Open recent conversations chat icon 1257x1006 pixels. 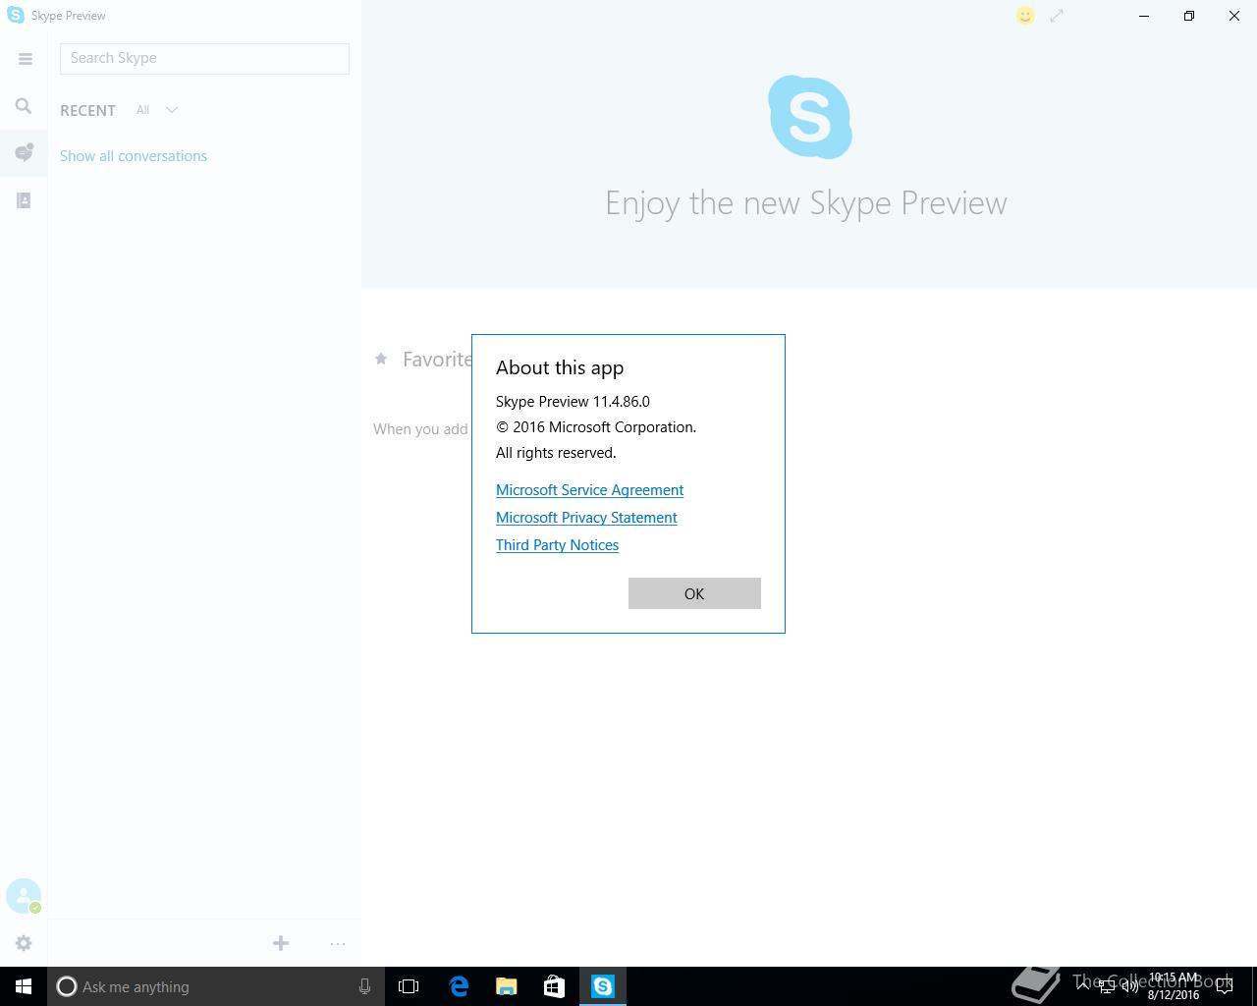coord(24,153)
